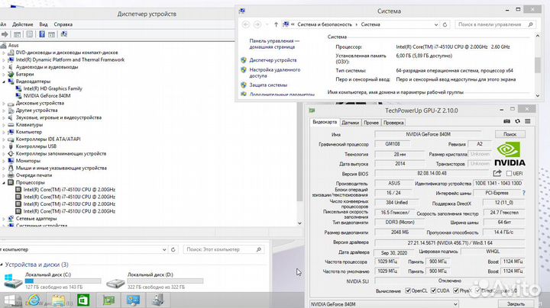
Task: Click the Закрыть button in GPU-Z
Action: 516,303
